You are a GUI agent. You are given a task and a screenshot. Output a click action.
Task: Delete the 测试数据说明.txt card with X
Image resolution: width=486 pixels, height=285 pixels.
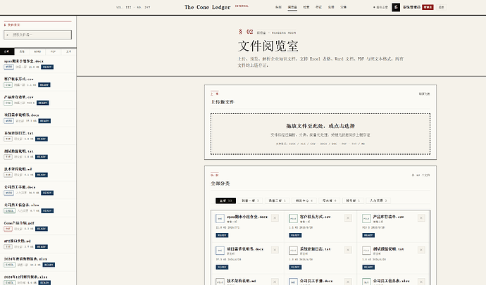click(421, 250)
